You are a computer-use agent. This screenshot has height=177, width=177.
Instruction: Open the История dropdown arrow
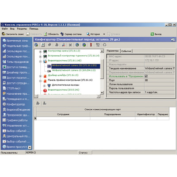(x=104, y=34)
